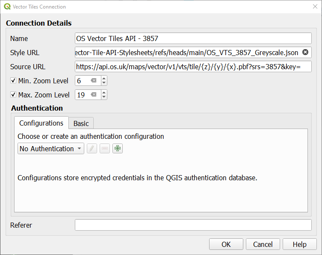Switch to the Basic authentication tab
322x255 pixels.
pos(81,123)
